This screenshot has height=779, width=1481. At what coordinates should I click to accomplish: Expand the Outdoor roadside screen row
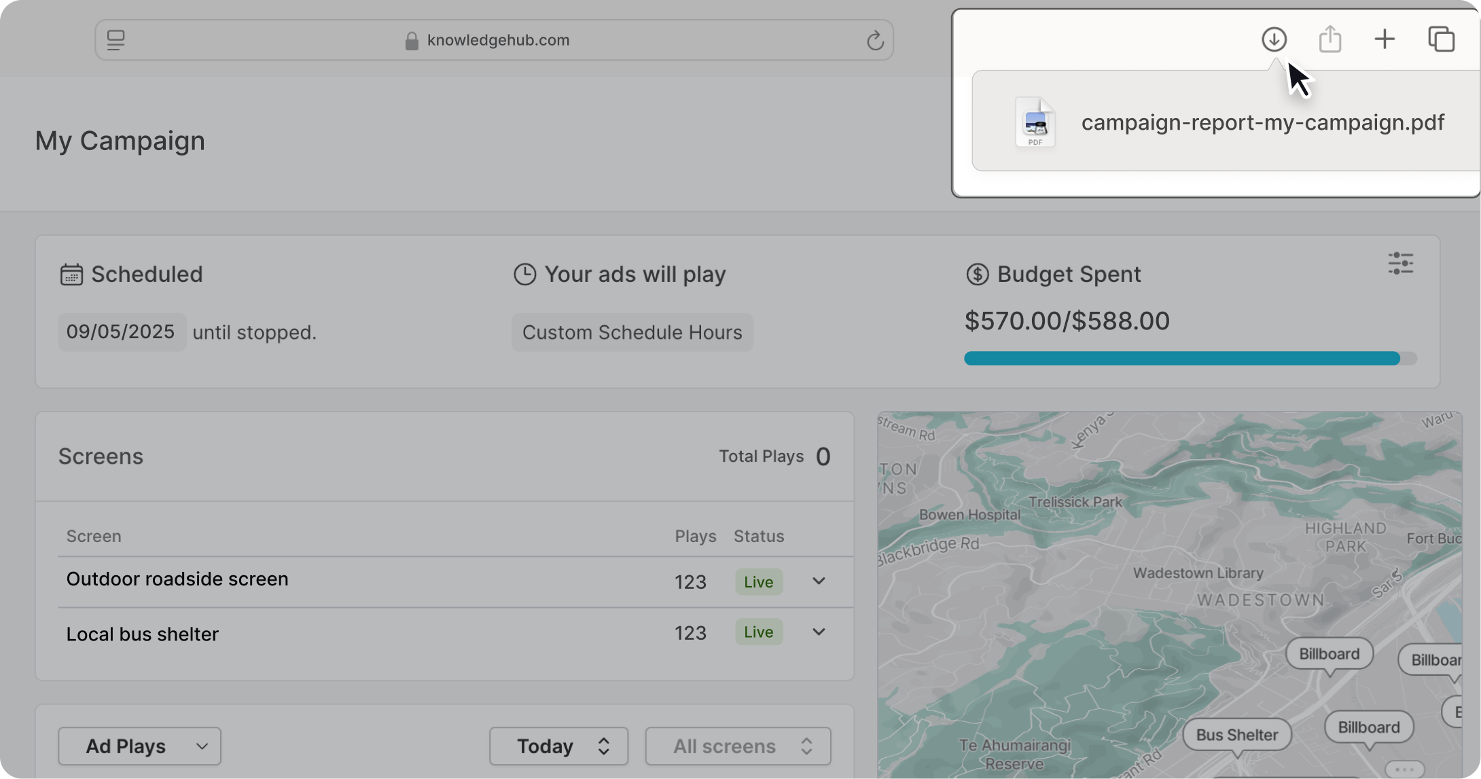coord(819,581)
